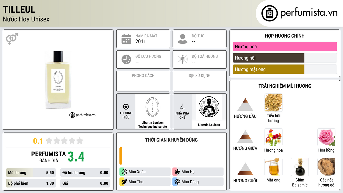
Task: Click the Mùa Hạ sun icon
Action: pos(177,172)
